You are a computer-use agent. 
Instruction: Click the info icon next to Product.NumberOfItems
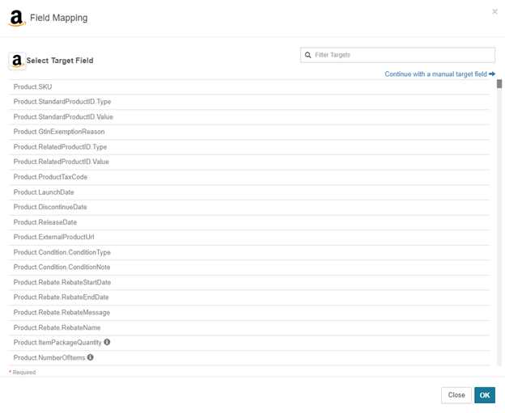(x=91, y=357)
